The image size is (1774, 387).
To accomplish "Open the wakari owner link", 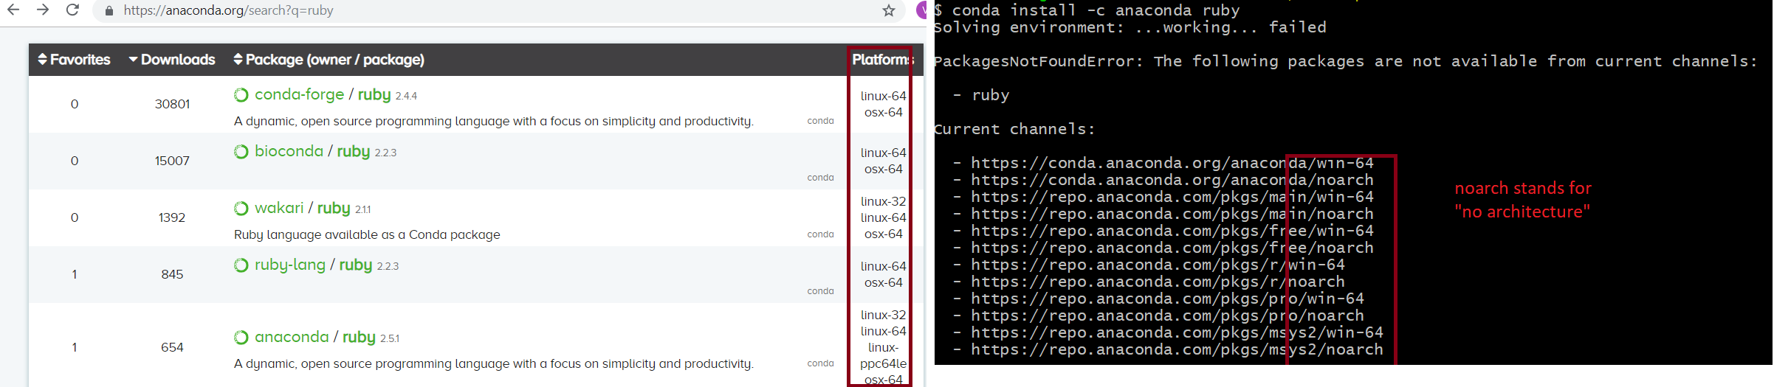I will pyautogui.click(x=279, y=209).
